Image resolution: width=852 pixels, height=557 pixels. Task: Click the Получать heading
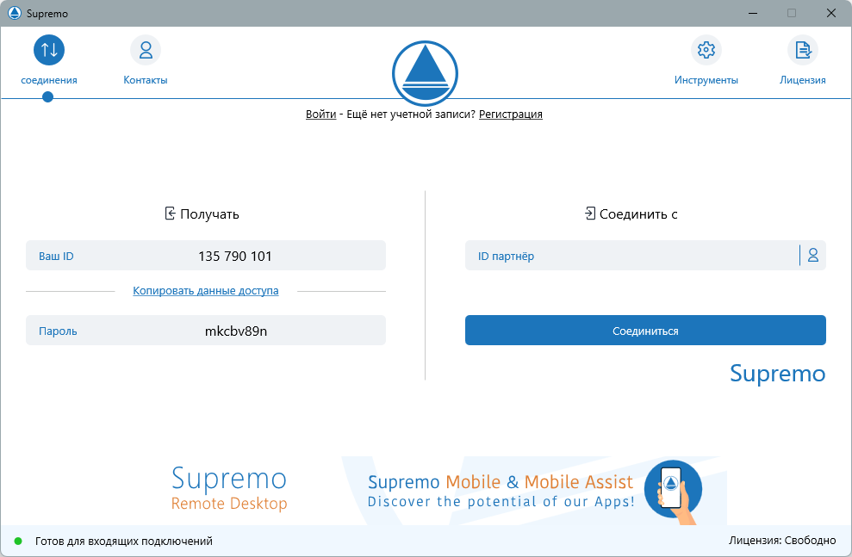209,214
